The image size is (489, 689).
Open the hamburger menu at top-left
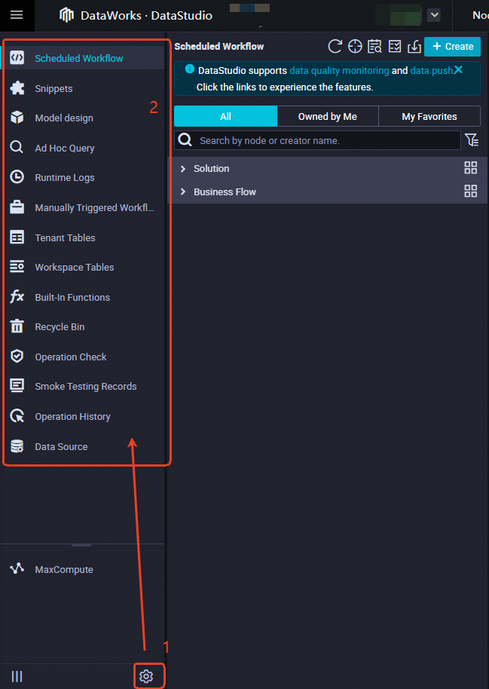point(17,15)
